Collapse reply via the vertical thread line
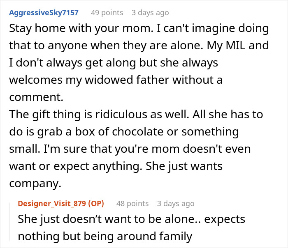 pos(10,222)
